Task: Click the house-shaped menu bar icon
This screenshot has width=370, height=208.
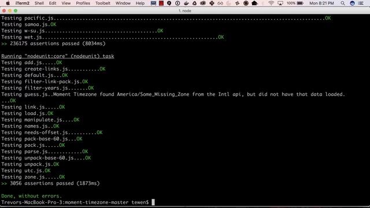Action: [254, 3]
